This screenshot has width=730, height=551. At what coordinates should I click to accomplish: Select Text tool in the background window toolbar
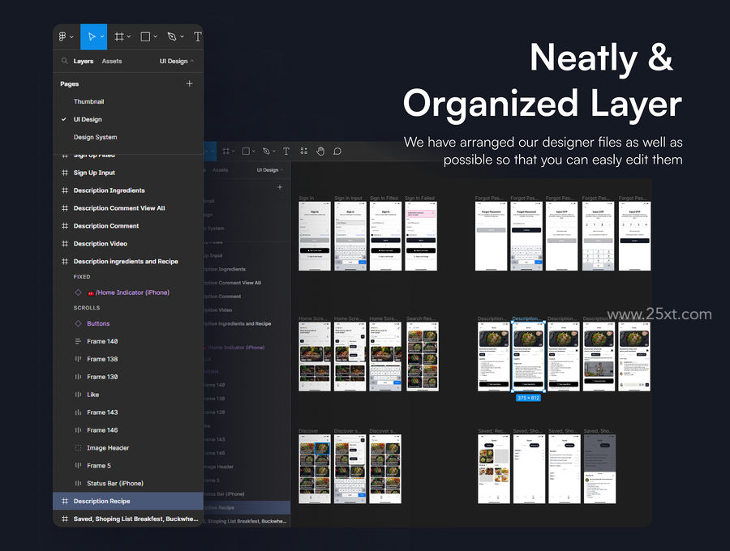click(286, 151)
